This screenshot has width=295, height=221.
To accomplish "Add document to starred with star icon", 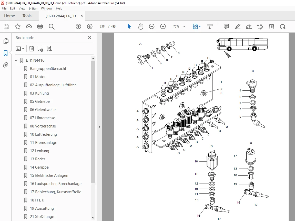I will [x=18, y=26].
